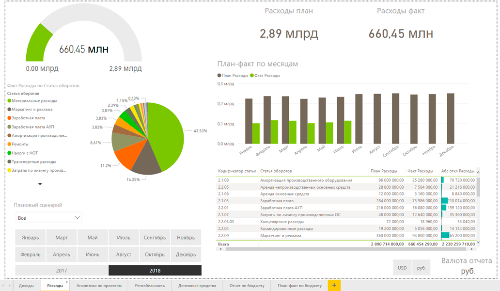Select the Декабрь month slicer
This screenshot has height=291, width=500.
click(x=186, y=254)
